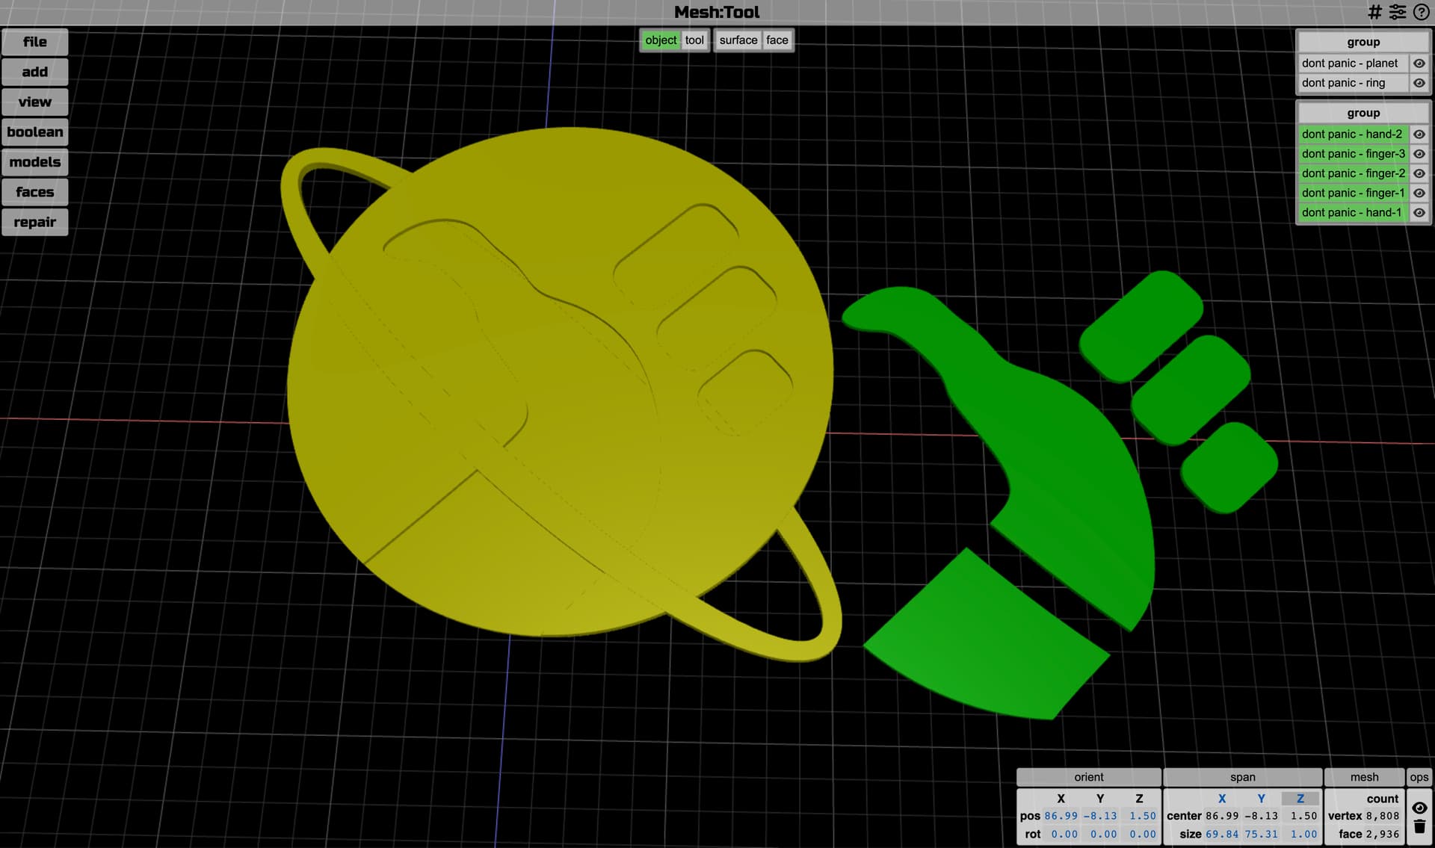Image resolution: width=1435 pixels, height=848 pixels.
Task: Select dont panic - hand-1 in list
Action: tap(1354, 212)
